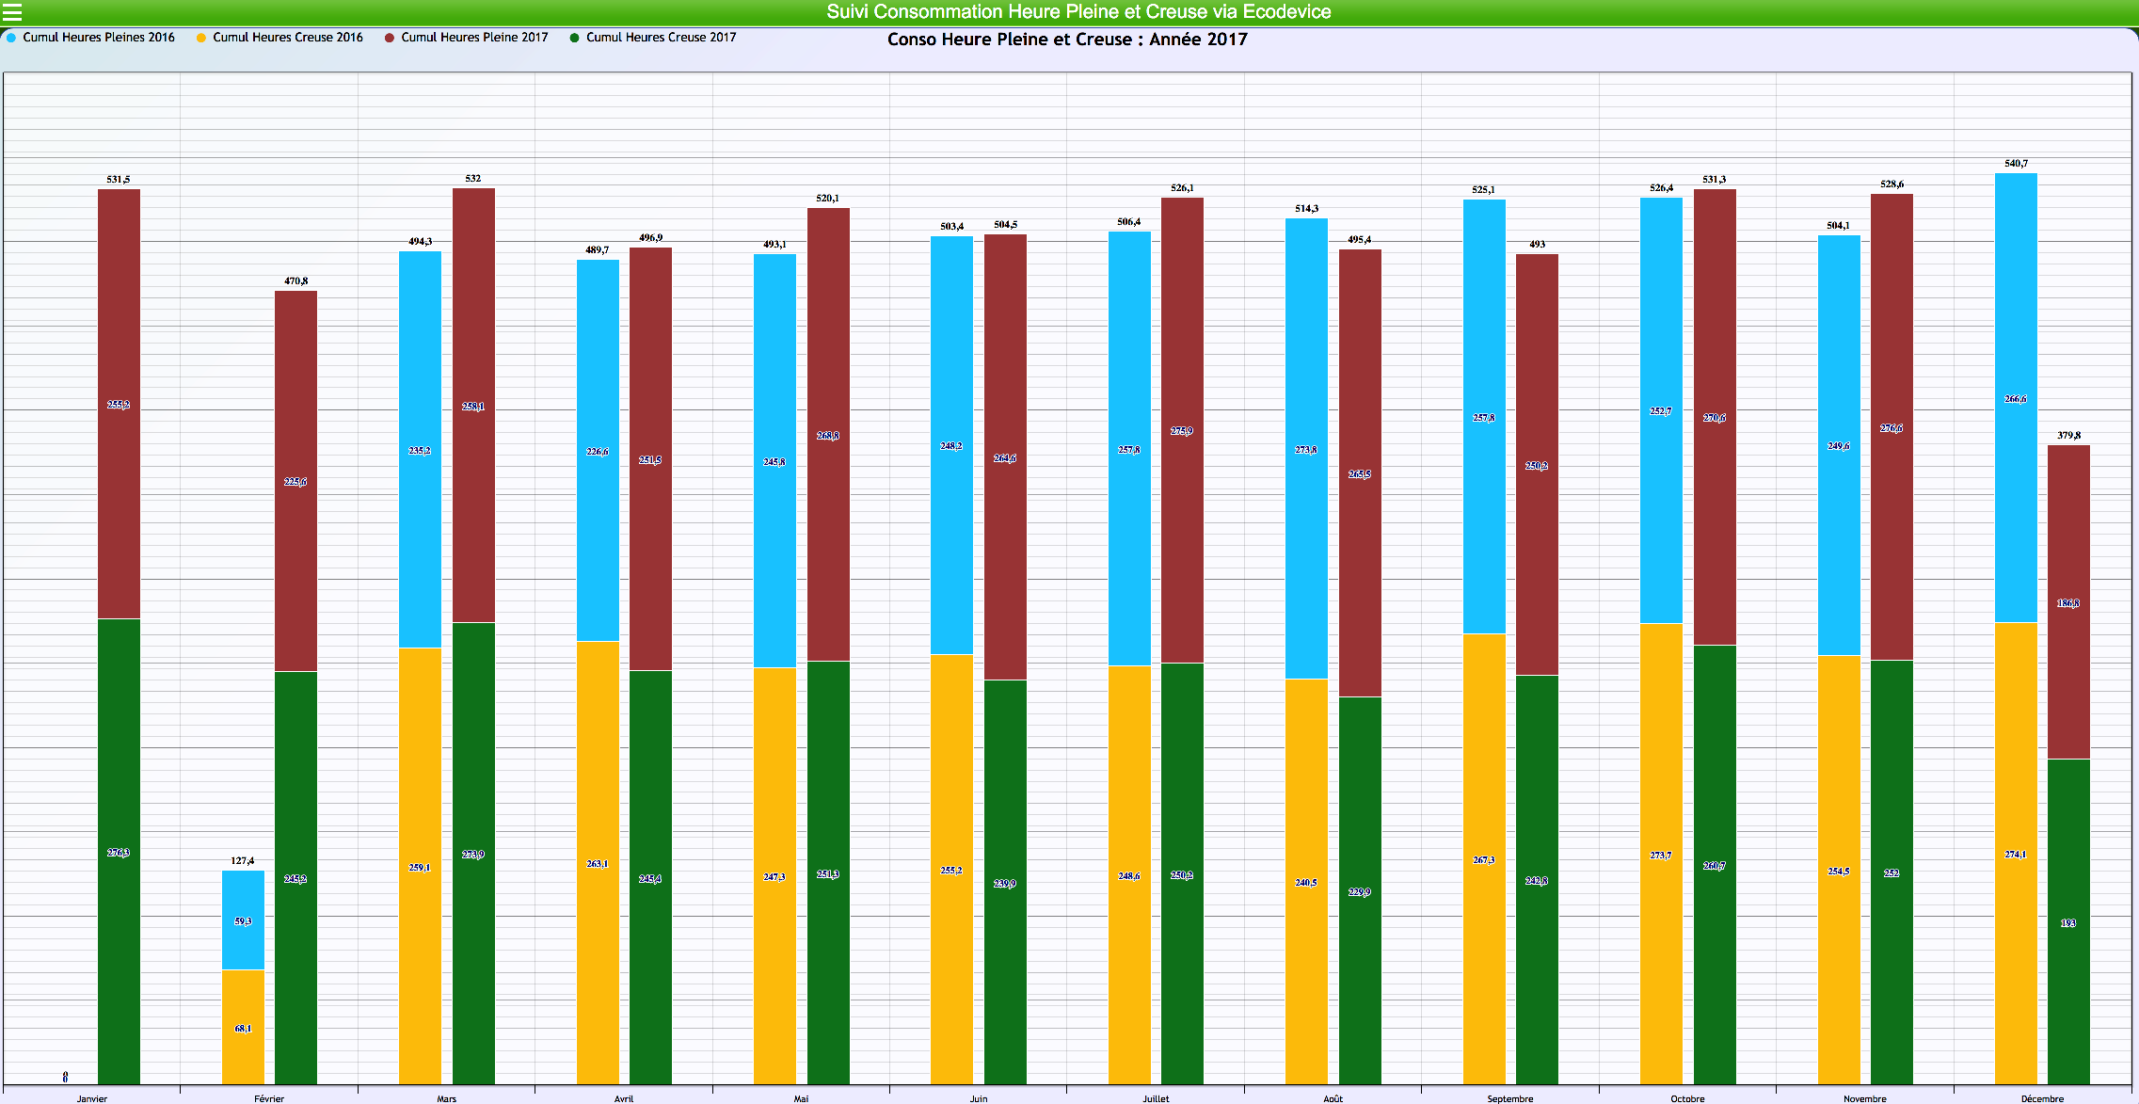Screen dimensions: 2139x1104
Task: Click the total value 489,7 above Avril
Action: pos(598,249)
